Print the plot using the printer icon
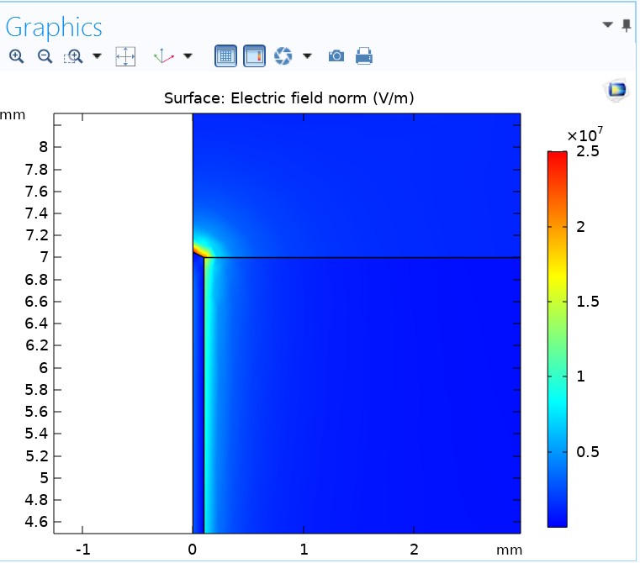640x563 pixels. click(364, 56)
